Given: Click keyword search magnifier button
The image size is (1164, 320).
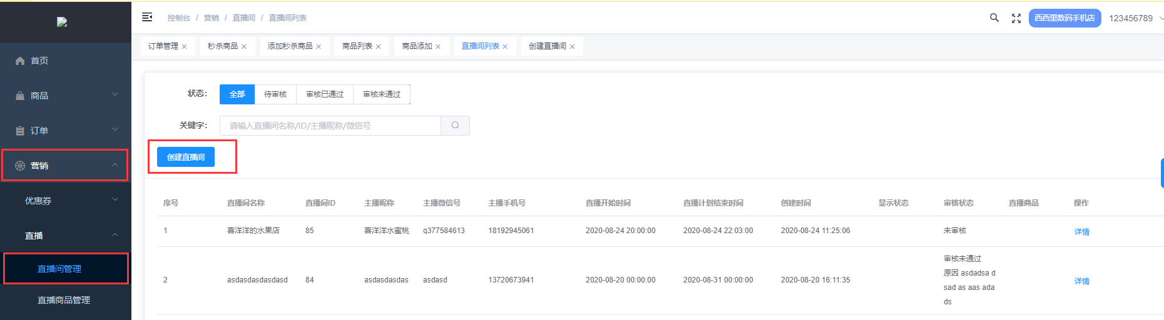Looking at the screenshot, I should click(456, 126).
